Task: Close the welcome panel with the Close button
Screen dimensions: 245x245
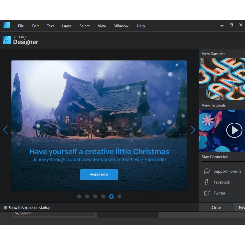Action: [216, 208]
